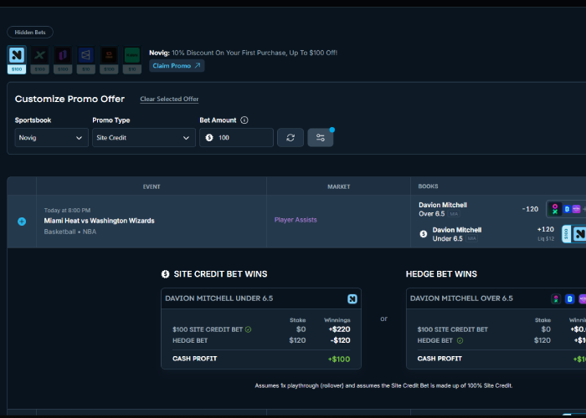Click the +120 odds value
This screenshot has width=586, height=418.
pos(545,230)
